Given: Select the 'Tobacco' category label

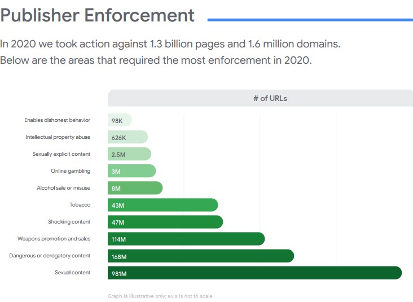Looking at the screenshot, I should [80, 205].
